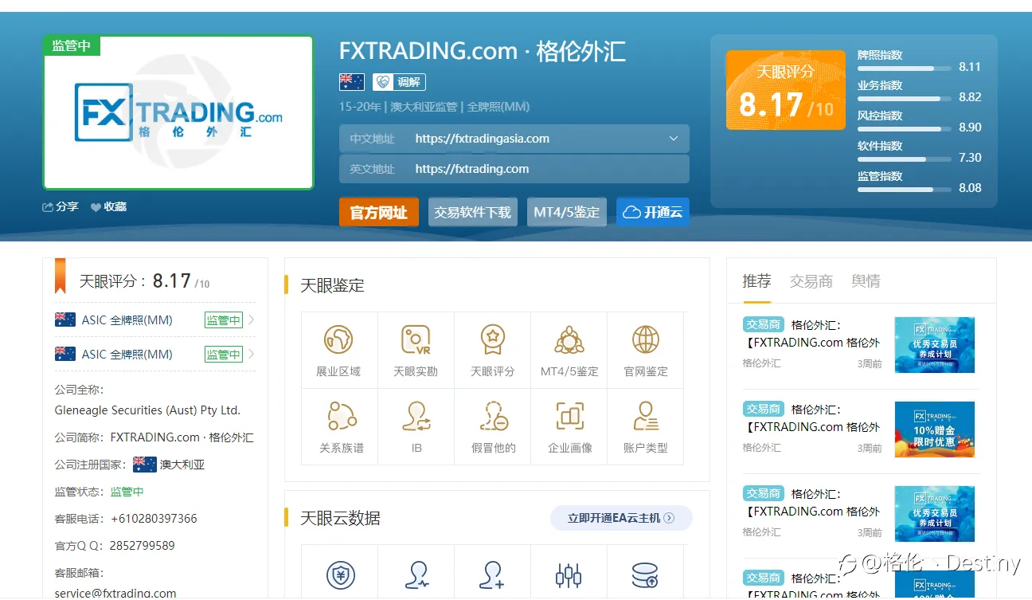Click the Australia flag next to 澳大利亚

145,465
